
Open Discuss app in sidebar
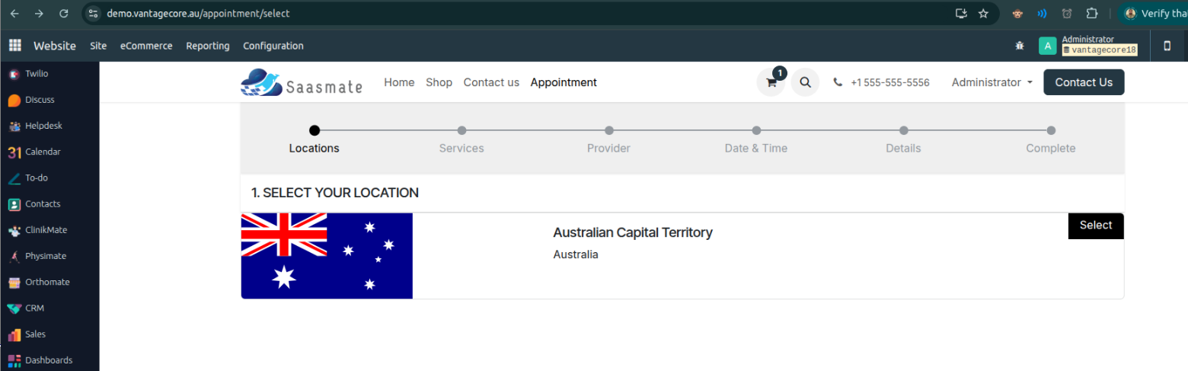(40, 100)
